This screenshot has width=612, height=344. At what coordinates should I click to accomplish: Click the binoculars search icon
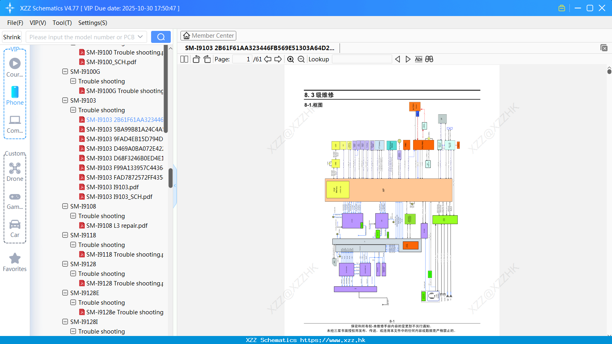429,59
